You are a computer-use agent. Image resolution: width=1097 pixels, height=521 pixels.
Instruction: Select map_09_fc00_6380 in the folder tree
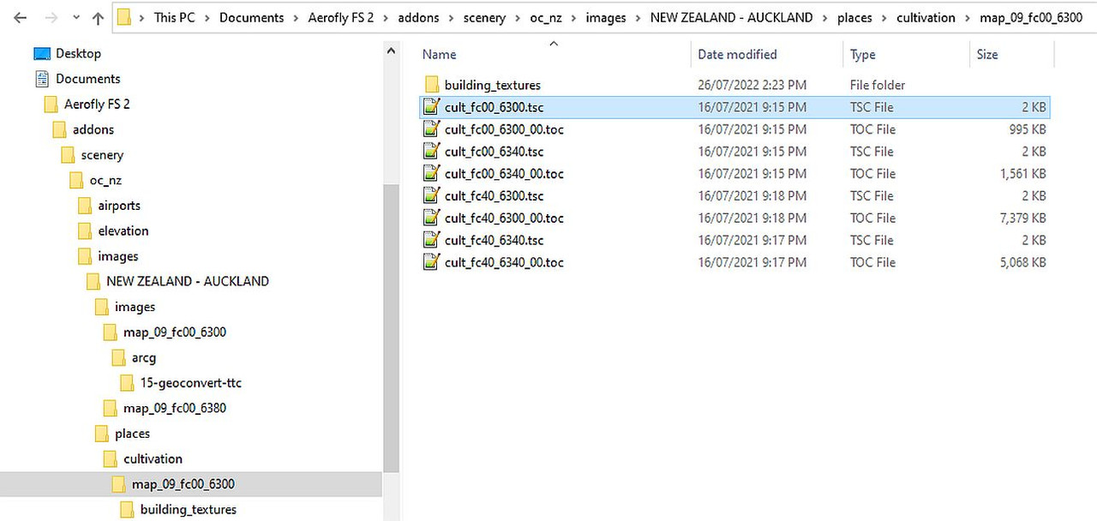tap(175, 408)
